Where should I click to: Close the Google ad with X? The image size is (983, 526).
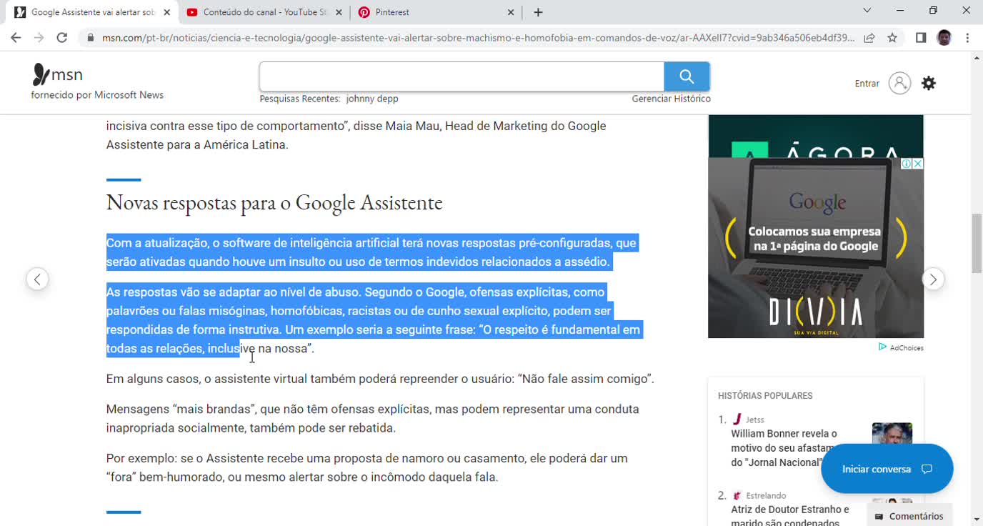tap(918, 164)
